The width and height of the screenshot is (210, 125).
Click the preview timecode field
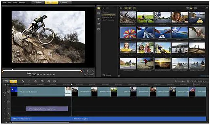click(x=88, y=75)
